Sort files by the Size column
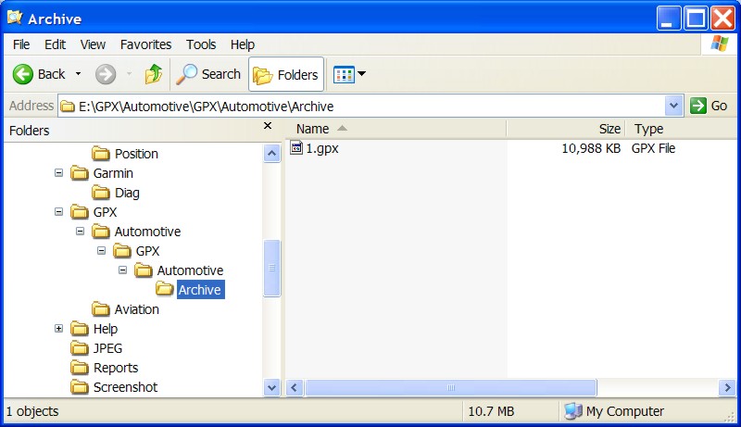 click(x=566, y=129)
